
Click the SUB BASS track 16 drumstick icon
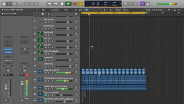40,65
